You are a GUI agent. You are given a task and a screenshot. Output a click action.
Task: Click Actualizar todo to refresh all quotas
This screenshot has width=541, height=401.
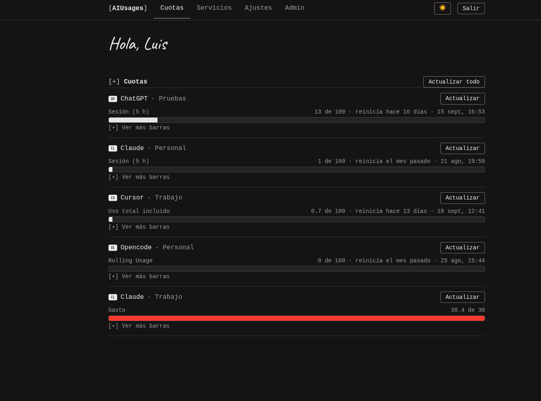[x=454, y=82]
